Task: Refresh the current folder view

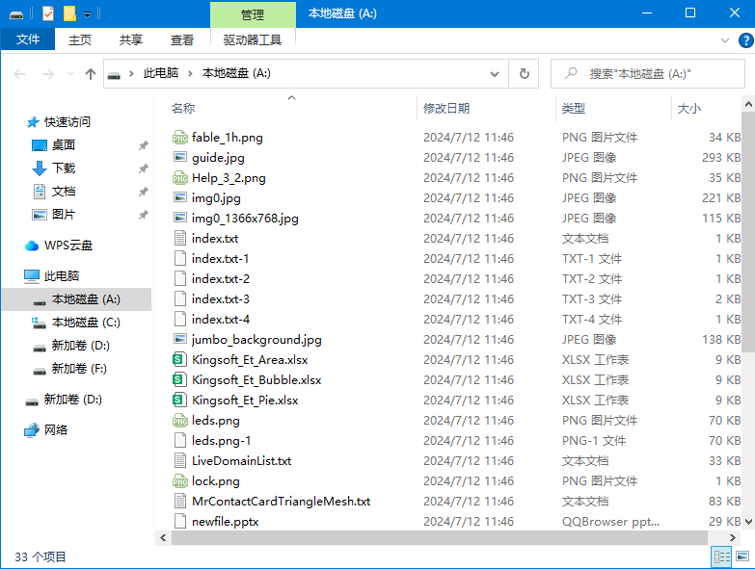Action: [x=524, y=74]
